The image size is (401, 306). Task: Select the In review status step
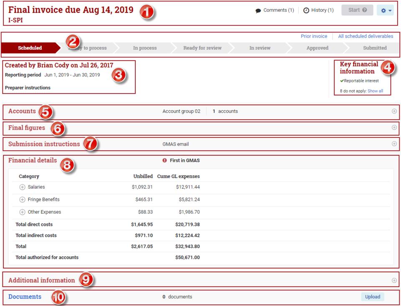(x=260, y=48)
